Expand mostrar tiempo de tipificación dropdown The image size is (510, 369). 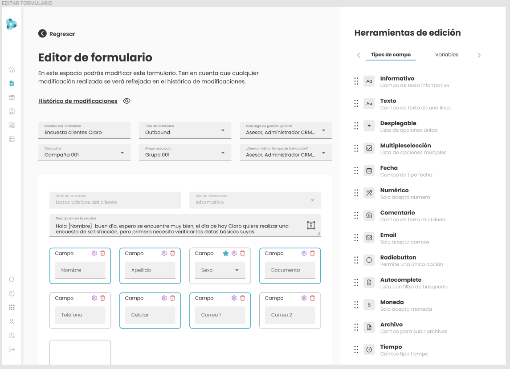click(324, 153)
